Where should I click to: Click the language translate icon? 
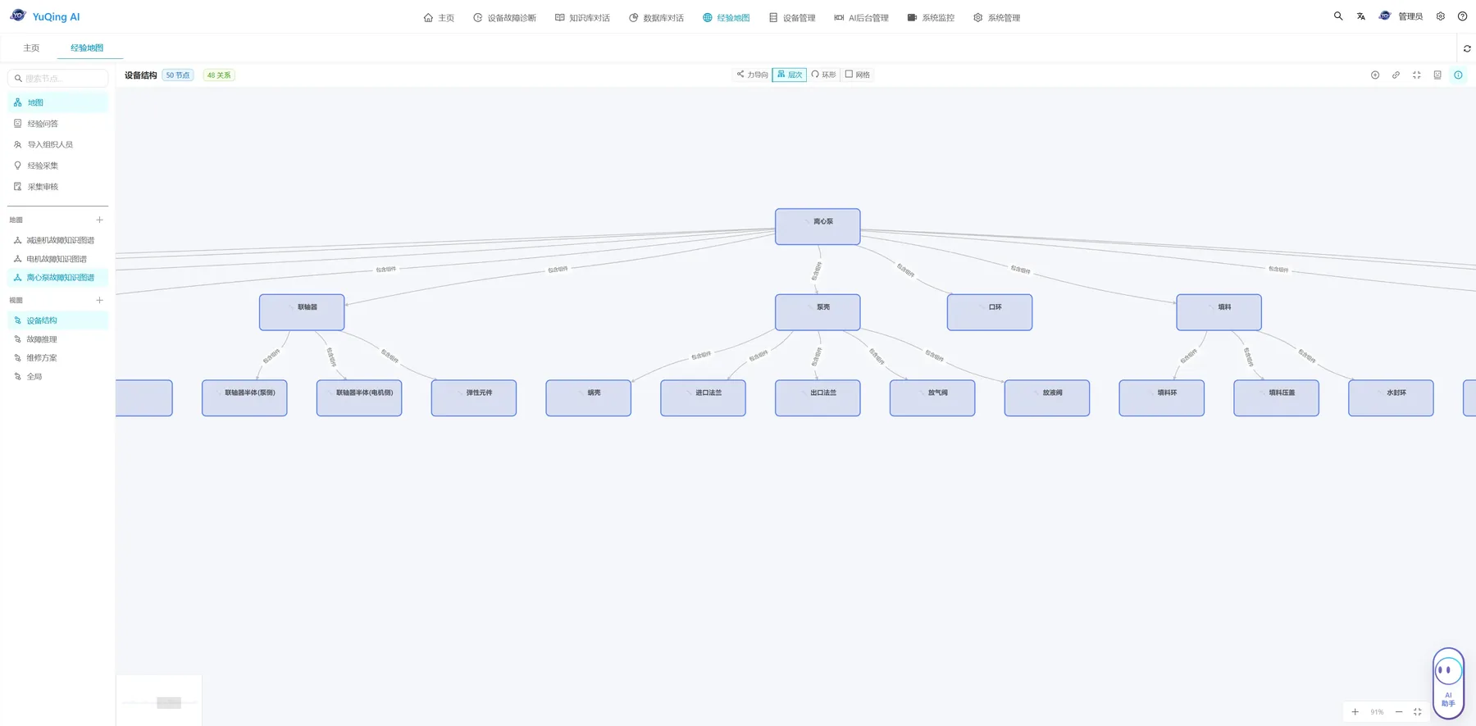(x=1361, y=16)
